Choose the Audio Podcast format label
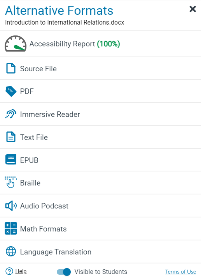The height and width of the screenshot is (279, 201). (44, 206)
